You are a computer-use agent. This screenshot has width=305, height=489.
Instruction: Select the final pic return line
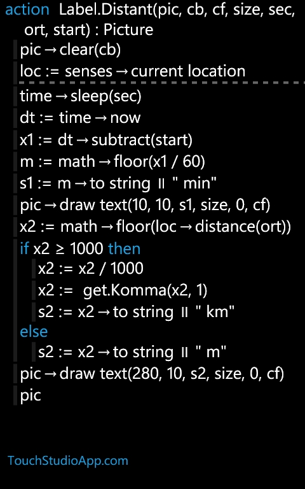tap(30, 395)
